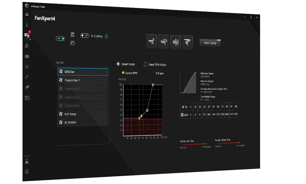The image size is (306, 184).
Task: Select the Turbo fan preset with three wind lines
Action: [175, 42]
